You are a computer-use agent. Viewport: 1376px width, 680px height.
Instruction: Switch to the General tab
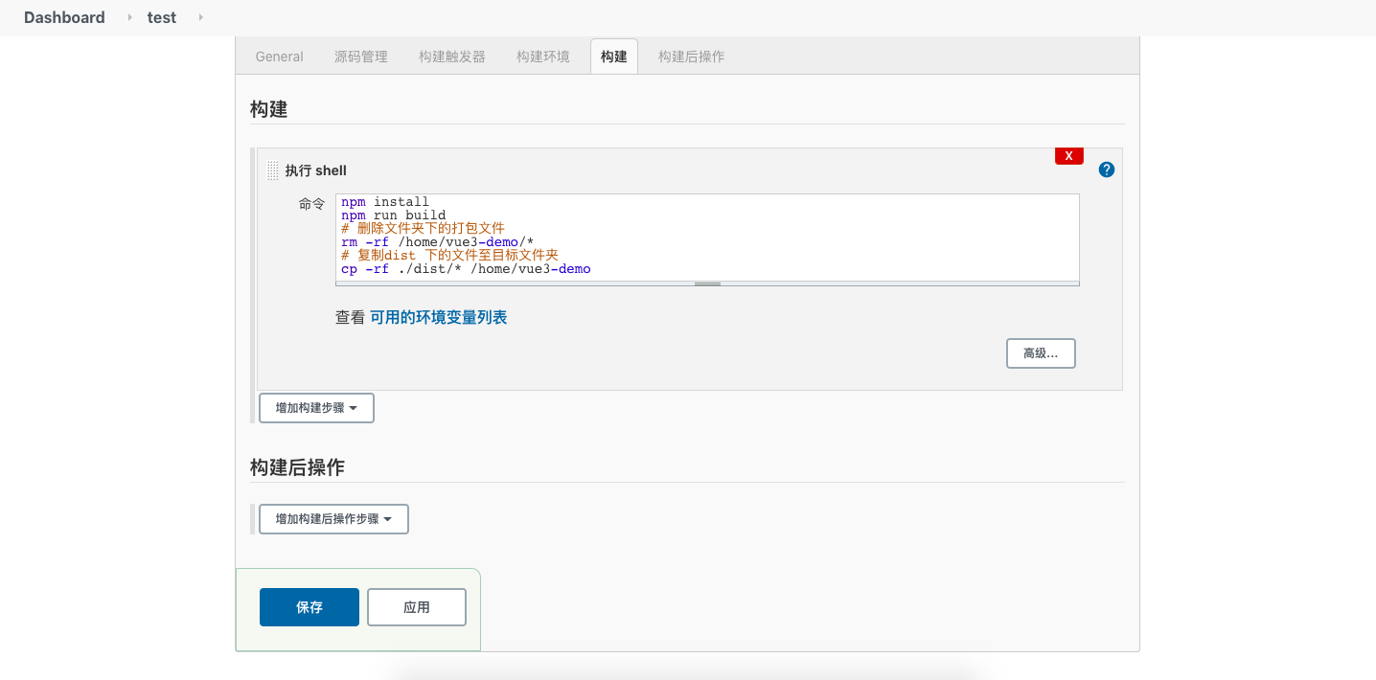click(x=280, y=57)
